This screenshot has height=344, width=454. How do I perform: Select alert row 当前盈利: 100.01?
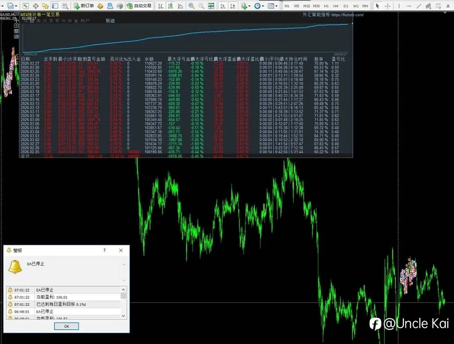[x=63, y=297]
